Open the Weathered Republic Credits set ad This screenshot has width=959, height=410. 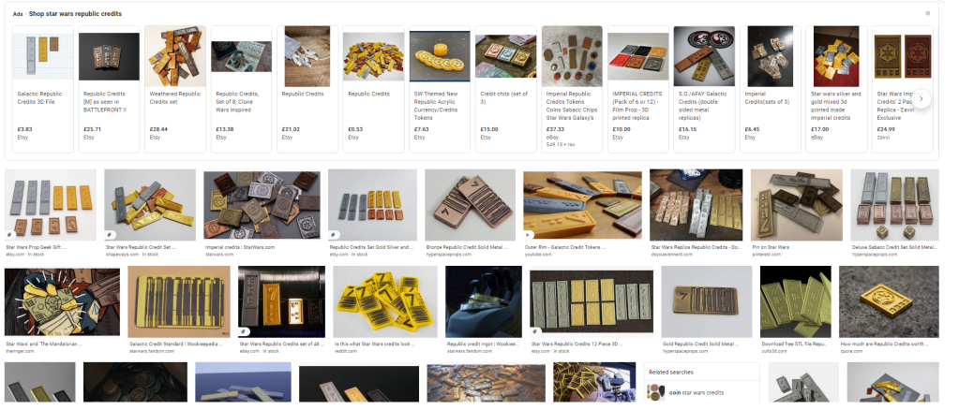point(175,89)
